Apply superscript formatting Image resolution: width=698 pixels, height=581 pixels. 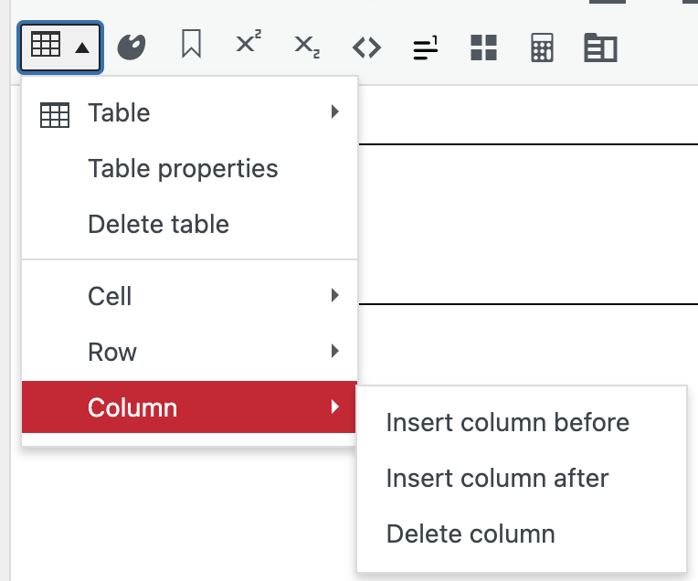[x=249, y=46]
